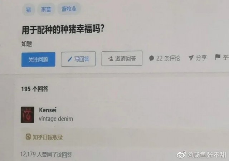Screen dimensions: 229x161
Task: Click the flag report icon
Action: [x=218, y=57]
